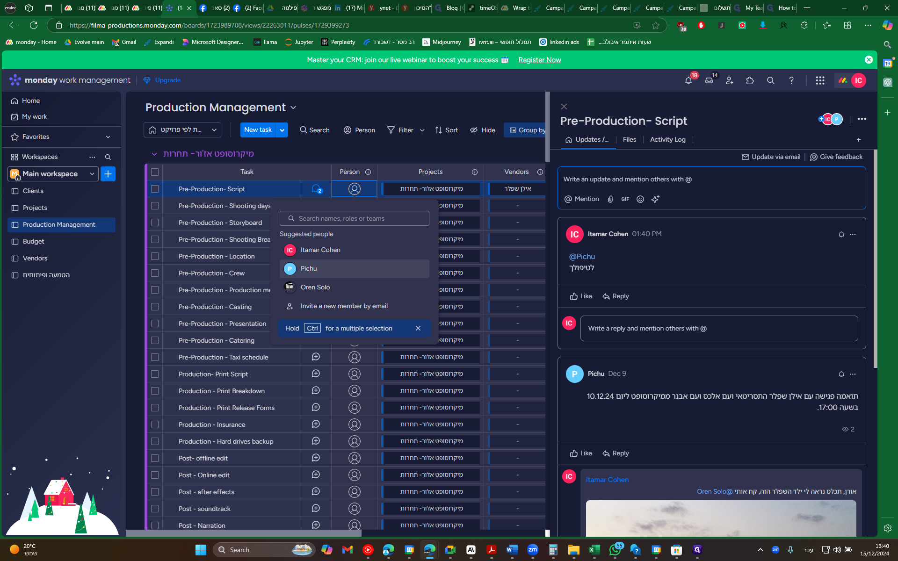
Task: Reply to Itamar Cohen's 01:40 PM update
Action: coord(616,296)
